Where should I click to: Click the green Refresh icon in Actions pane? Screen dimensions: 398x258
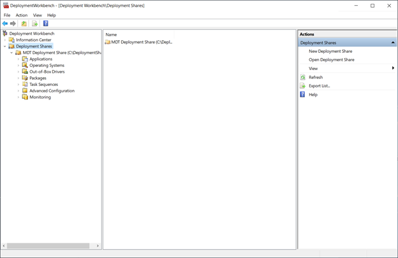tap(302, 77)
